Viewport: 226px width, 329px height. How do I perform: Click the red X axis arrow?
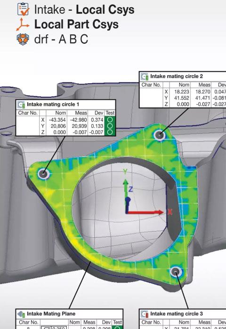(145, 212)
